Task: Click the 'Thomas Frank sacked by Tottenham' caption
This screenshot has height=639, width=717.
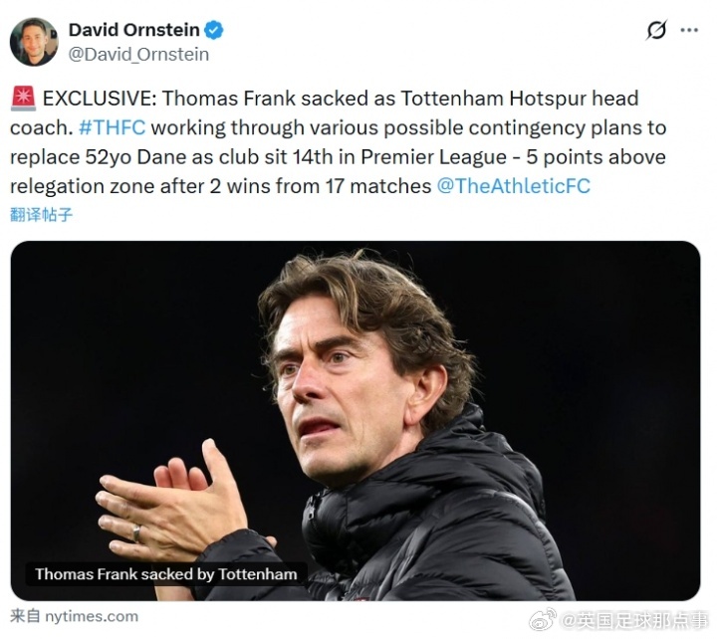Action: 166,574
